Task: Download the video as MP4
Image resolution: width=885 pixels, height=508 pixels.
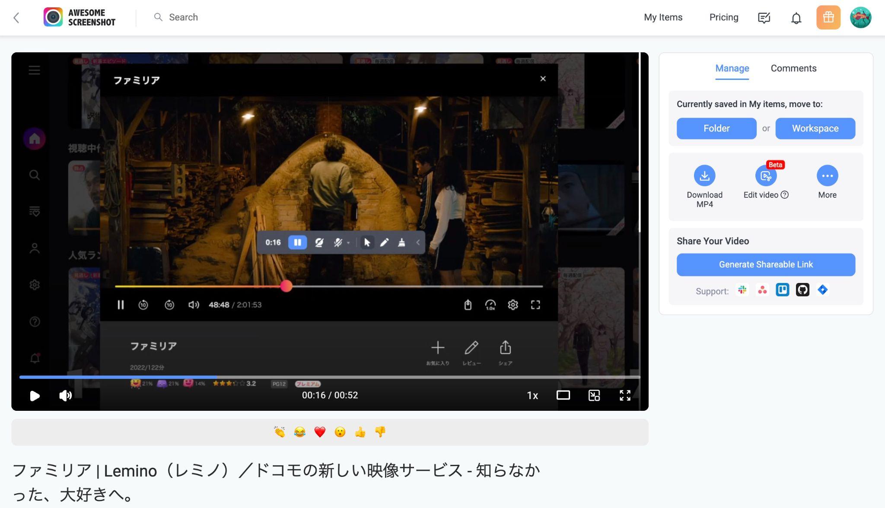Action: pos(704,176)
